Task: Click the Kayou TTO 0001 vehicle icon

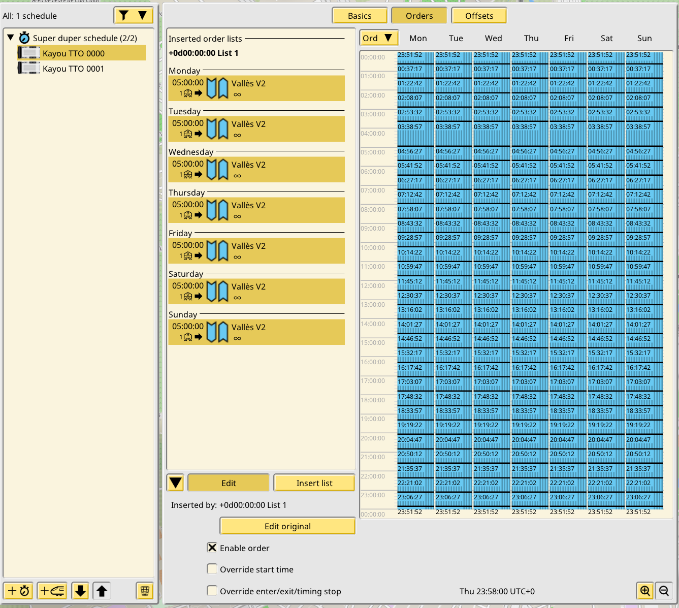Action: tap(29, 69)
